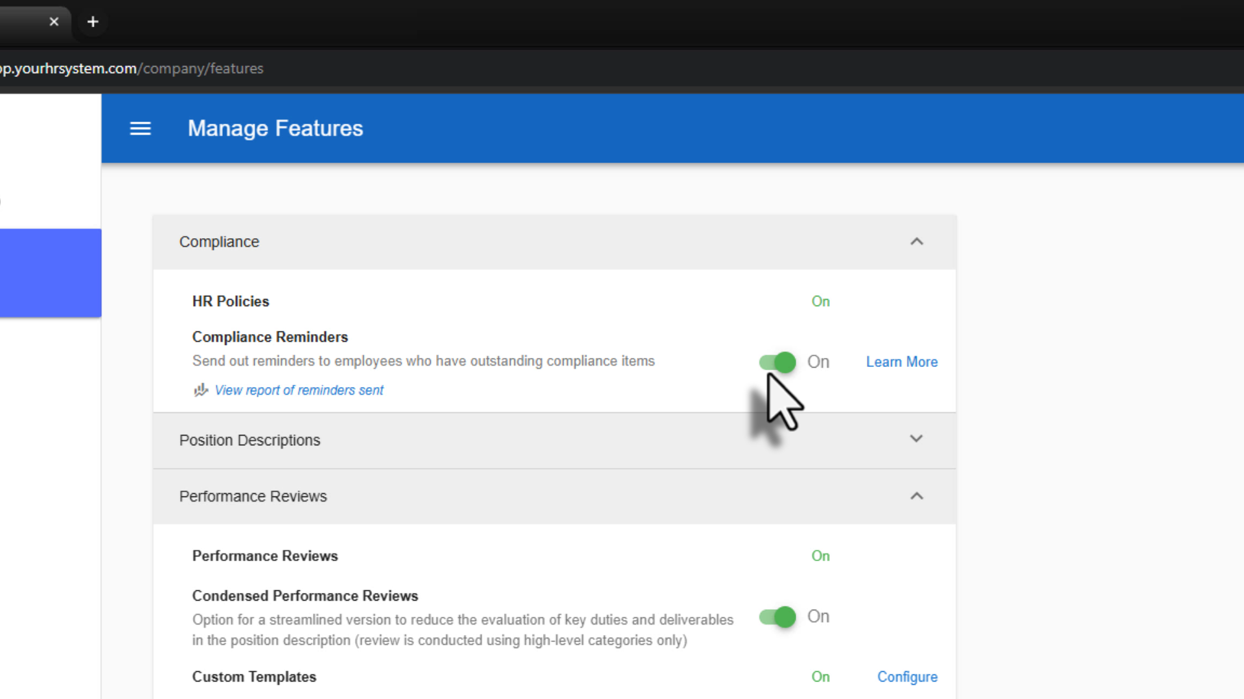Open the hamburger navigation menu
This screenshot has height=699, width=1244.
(x=140, y=129)
